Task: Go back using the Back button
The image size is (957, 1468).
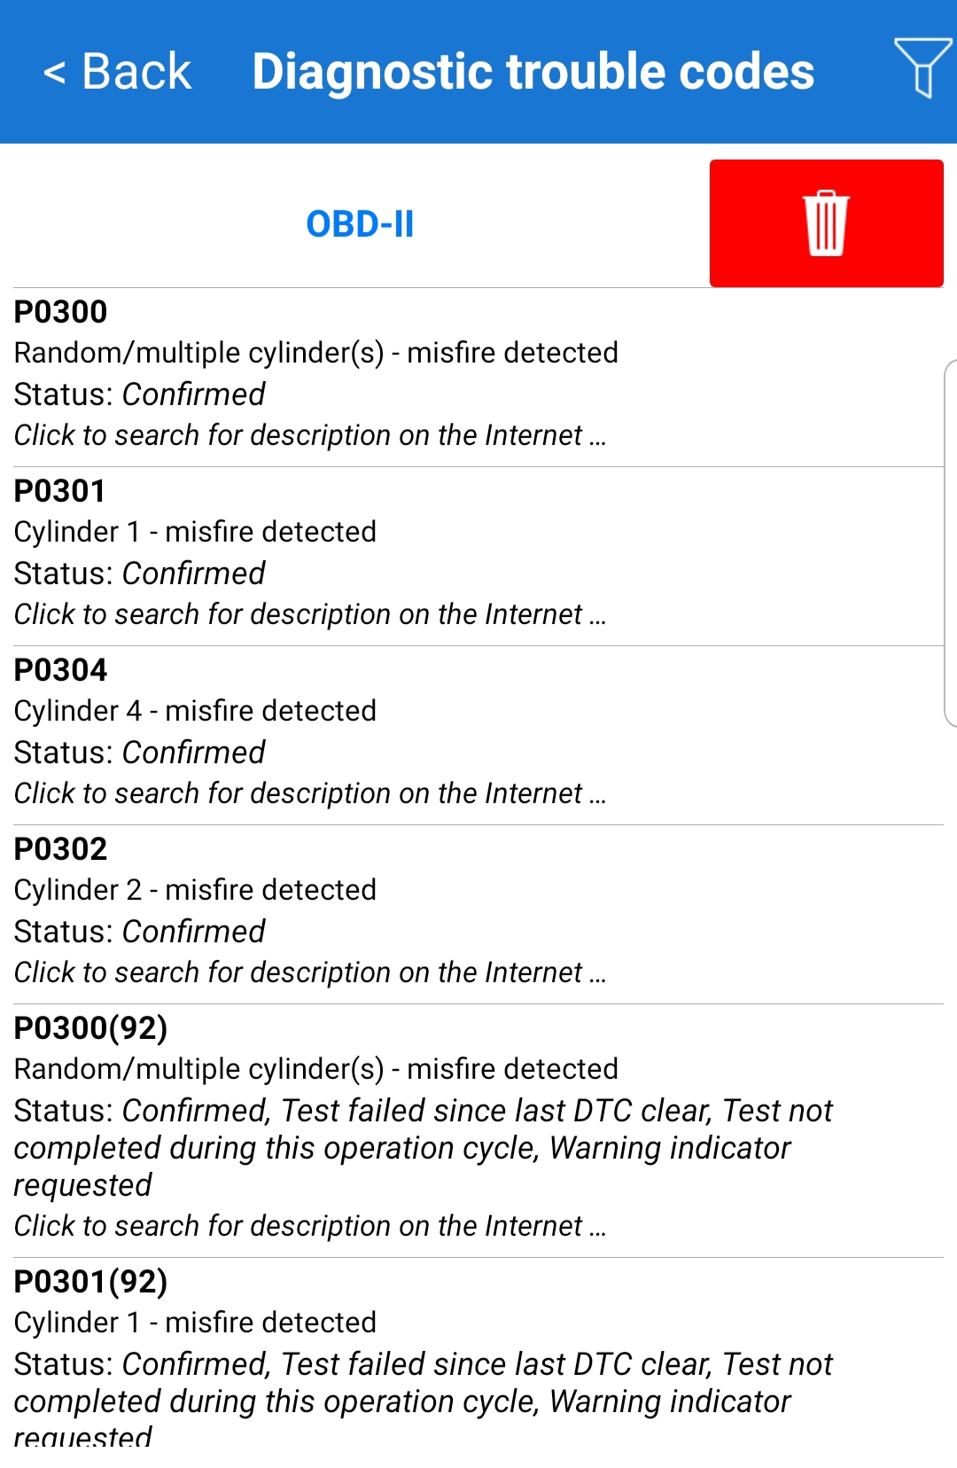Action: (118, 71)
